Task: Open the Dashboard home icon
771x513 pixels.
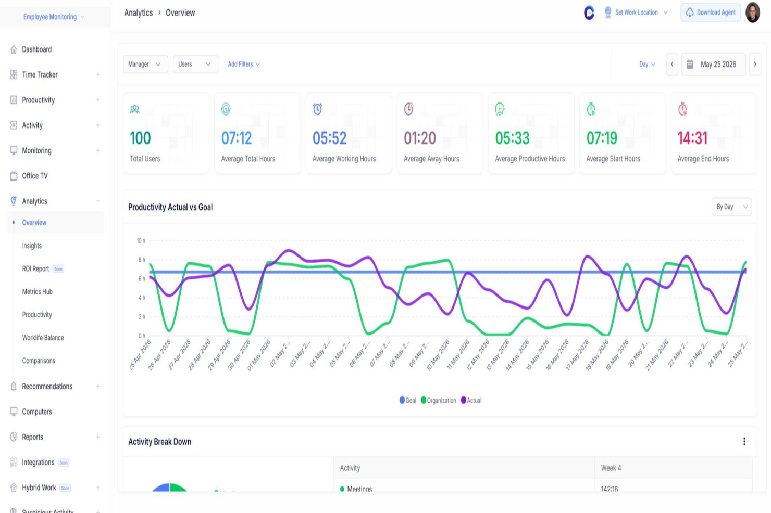Action: tap(14, 49)
